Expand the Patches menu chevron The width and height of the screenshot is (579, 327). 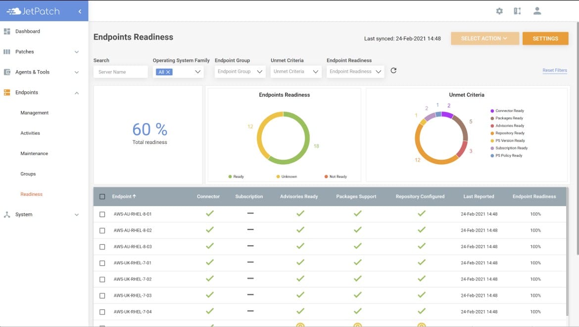[x=77, y=51]
